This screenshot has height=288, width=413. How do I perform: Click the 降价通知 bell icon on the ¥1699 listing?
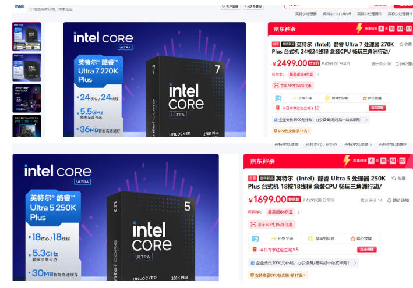389,200
